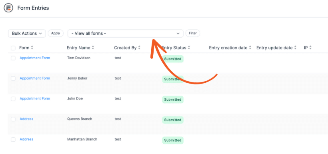
Task: Click the Entry Name column header
Action: [x=78, y=48]
